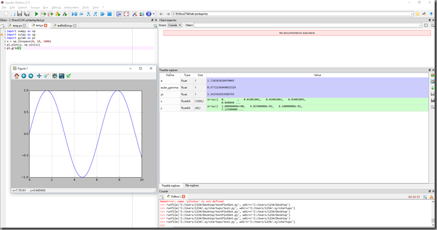
Task: Expand dropdown arrow next to blue X icon
Action: 154,14
